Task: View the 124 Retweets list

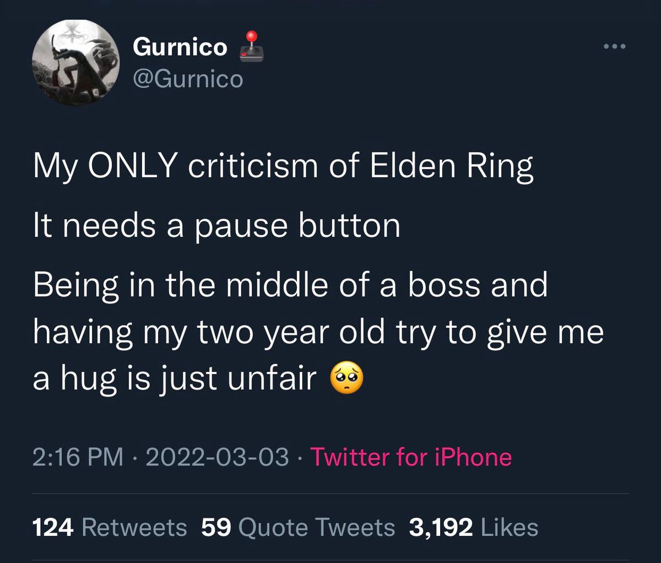Action: (110, 527)
